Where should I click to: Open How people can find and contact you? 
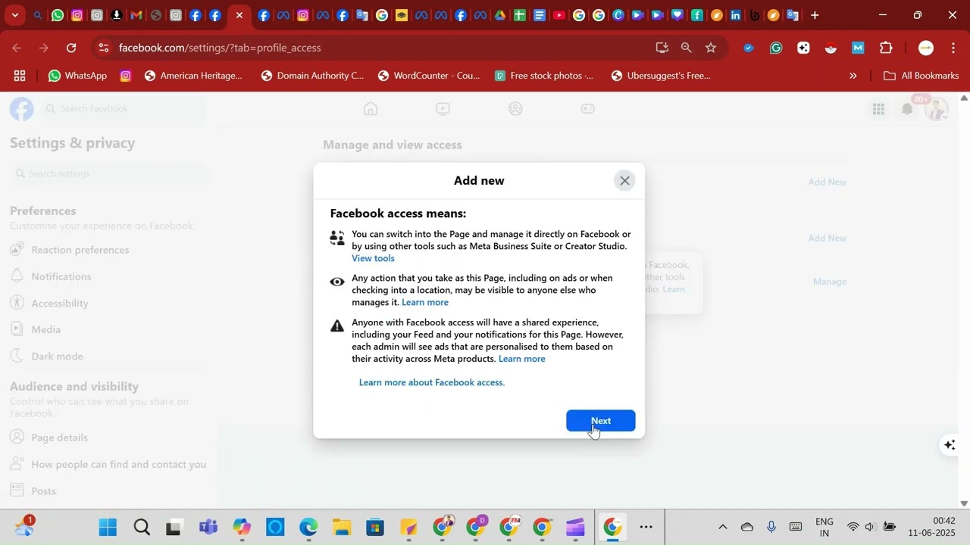click(108, 464)
